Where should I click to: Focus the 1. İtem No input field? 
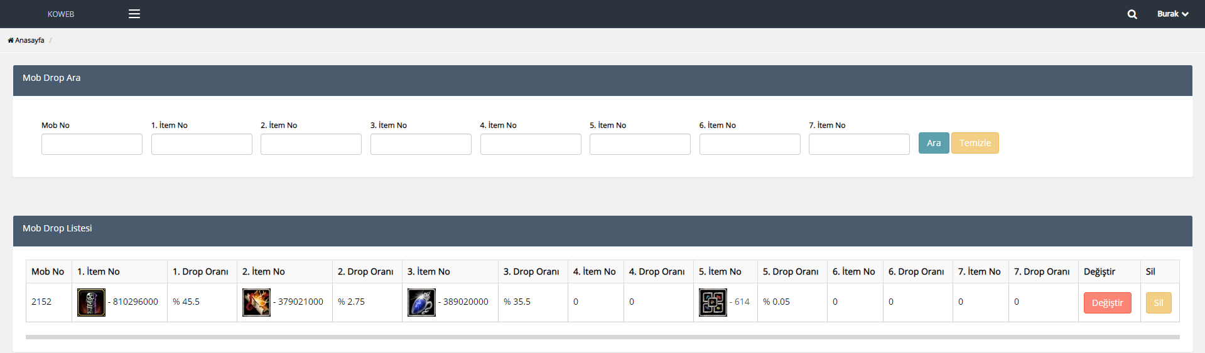coord(202,144)
